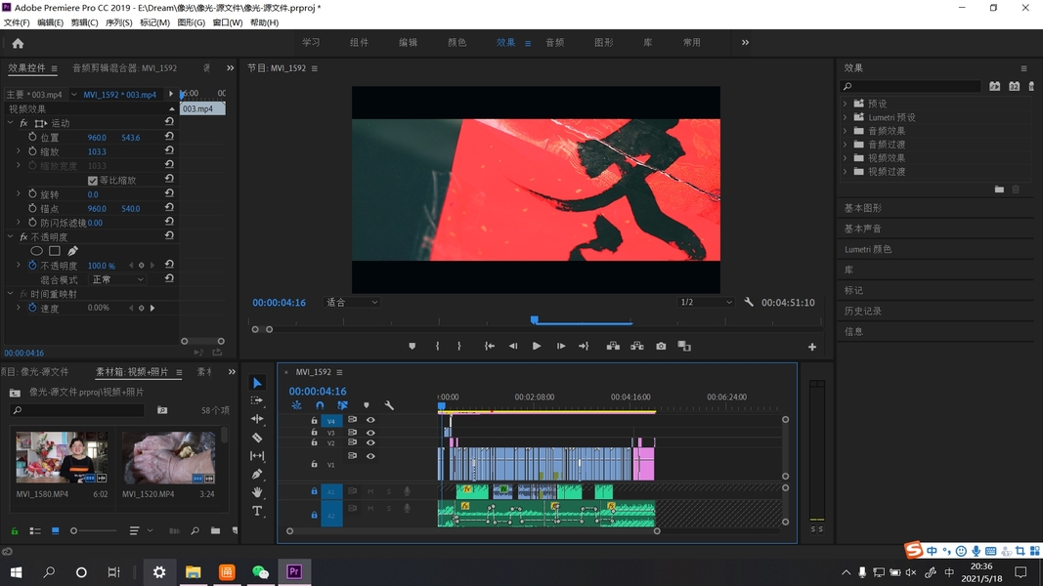Select the Selection arrow tool
The height and width of the screenshot is (586, 1043).
pos(257,383)
